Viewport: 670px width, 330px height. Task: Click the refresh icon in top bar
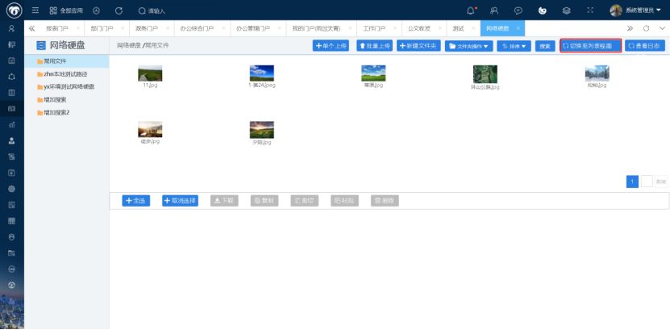tap(119, 10)
